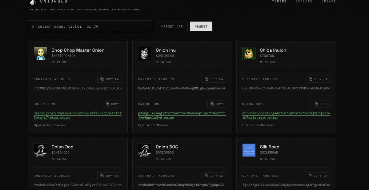This screenshot has width=369, height=190.
Task: Open Onion DOG uppercase token avatar
Action: 145,150
